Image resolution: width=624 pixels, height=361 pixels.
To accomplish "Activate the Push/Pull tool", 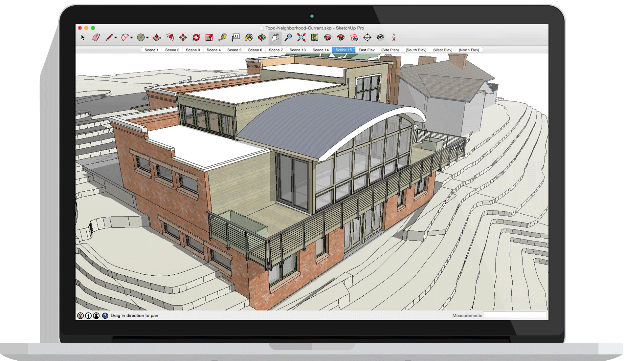I will [x=156, y=38].
